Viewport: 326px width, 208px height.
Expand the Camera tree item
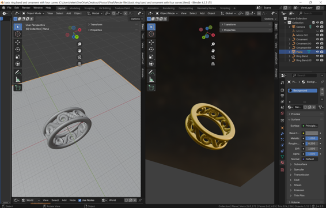point(289,27)
